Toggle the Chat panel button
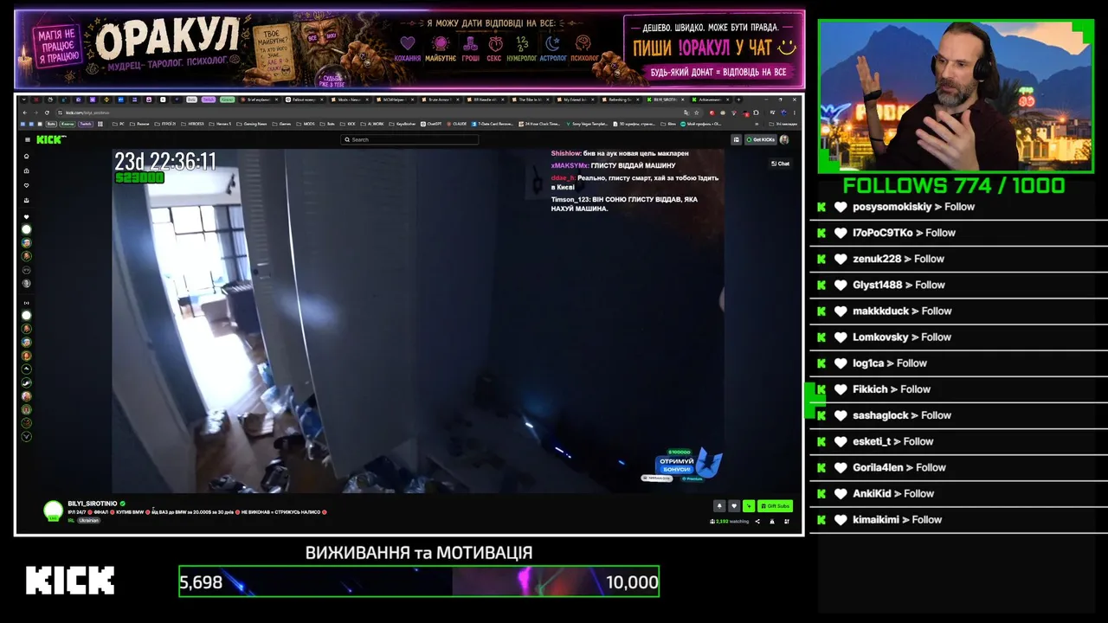 (781, 164)
